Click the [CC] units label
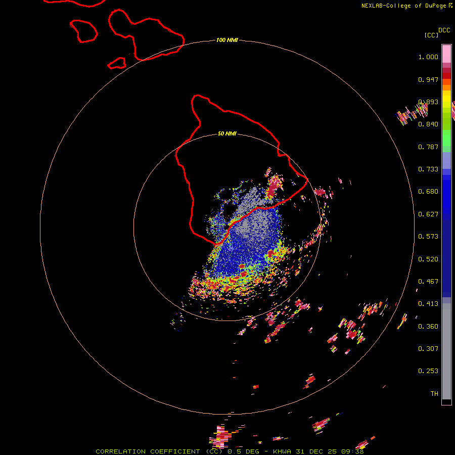Image resolution: width=455 pixels, height=455 pixels. pyautogui.click(x=431, y=35)
